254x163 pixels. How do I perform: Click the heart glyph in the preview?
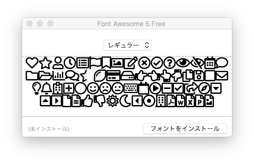pos(32,63)
